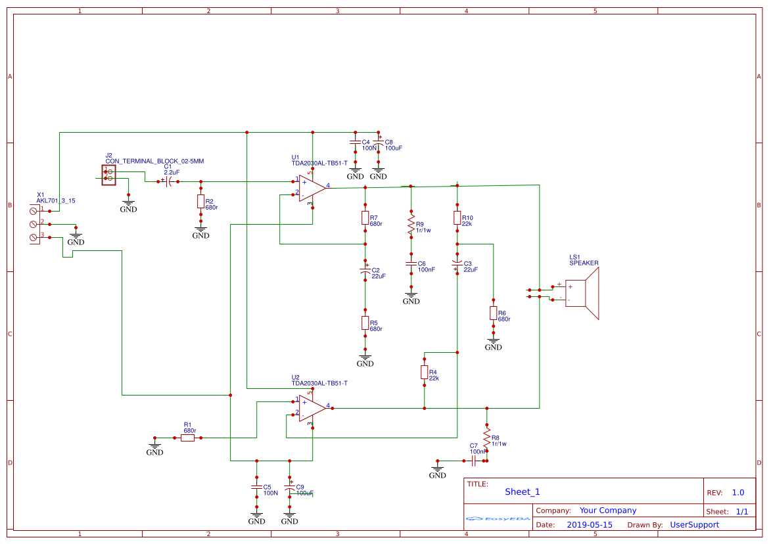Click the Sheet_1 title text

tap(523, 491)
